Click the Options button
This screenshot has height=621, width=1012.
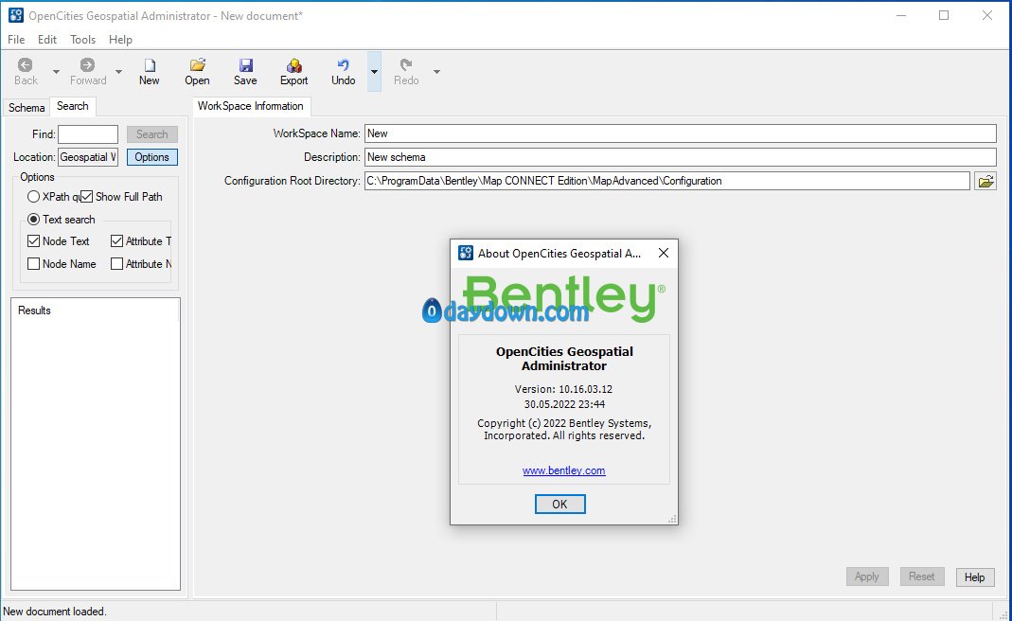pos(151,157)
